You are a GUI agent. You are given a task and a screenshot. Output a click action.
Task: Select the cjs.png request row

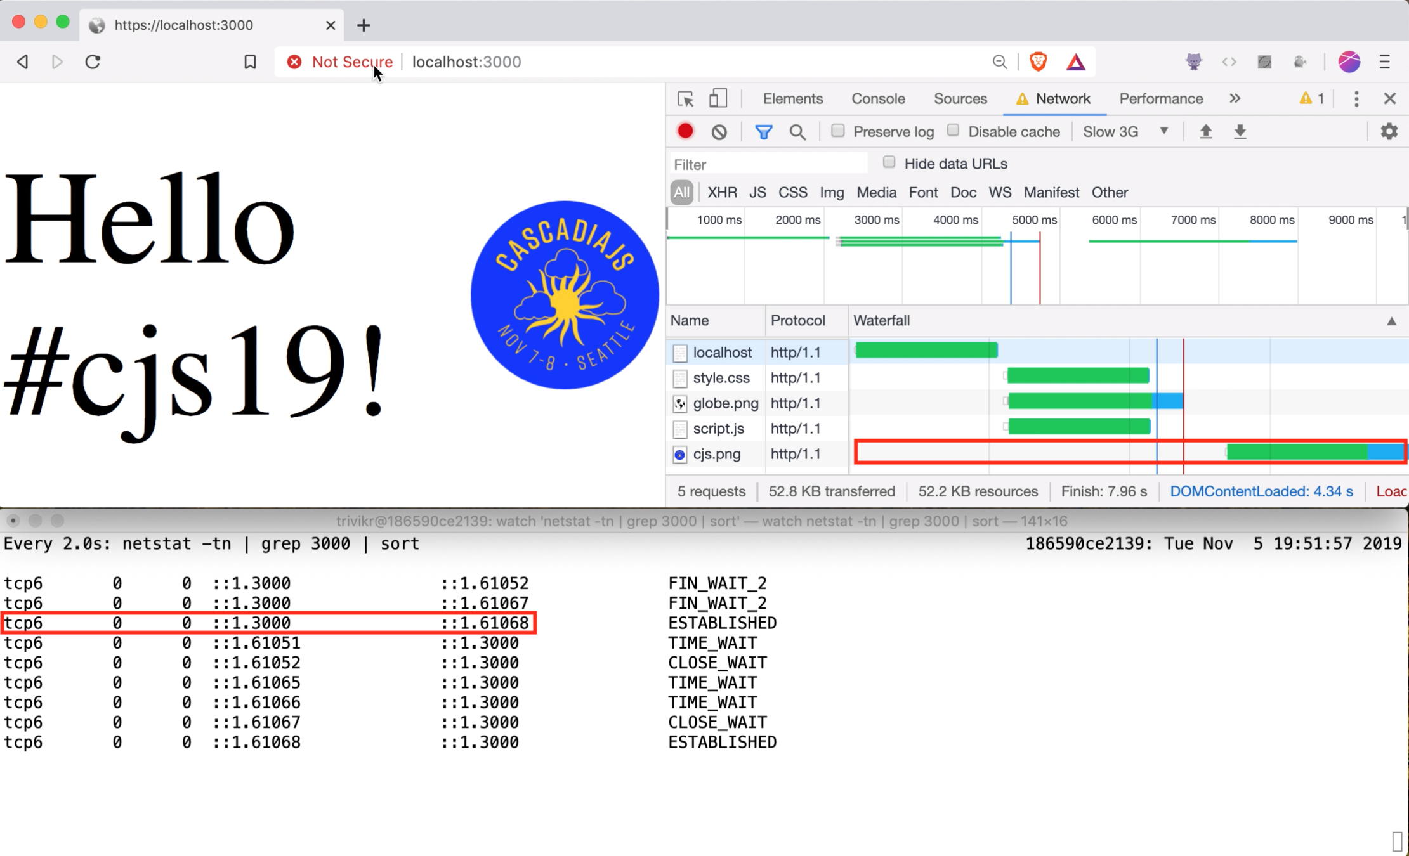[x=716, y=454]
